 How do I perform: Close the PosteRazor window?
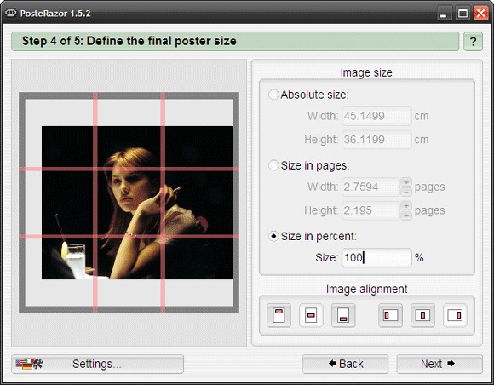[x=480, y=14]
